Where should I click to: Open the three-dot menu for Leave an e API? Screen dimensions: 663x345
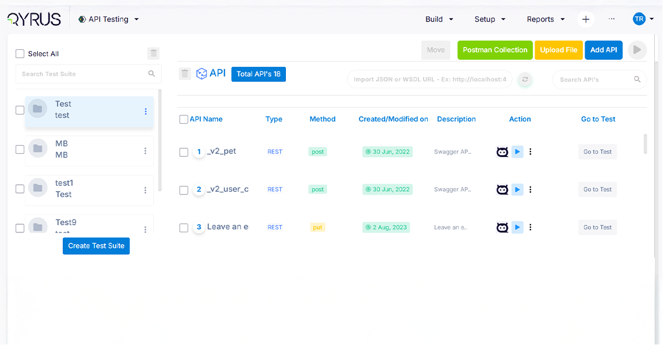pyautogui.click(x=531, y=227)
